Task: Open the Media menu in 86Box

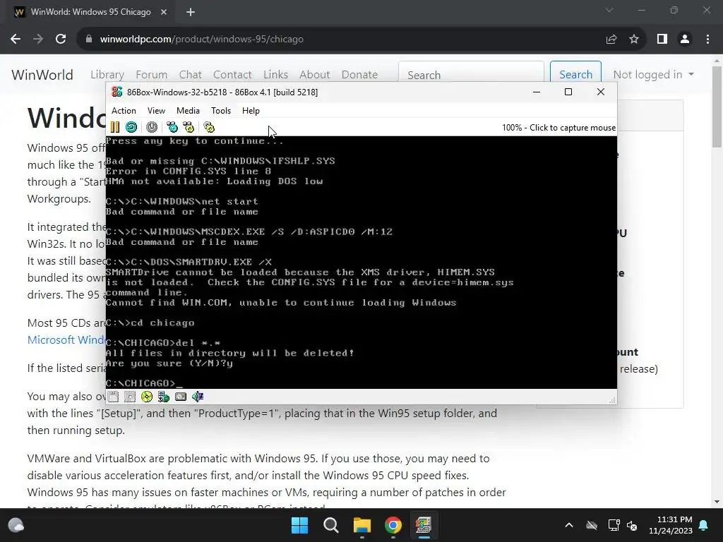Action: (x=188, y=111)
